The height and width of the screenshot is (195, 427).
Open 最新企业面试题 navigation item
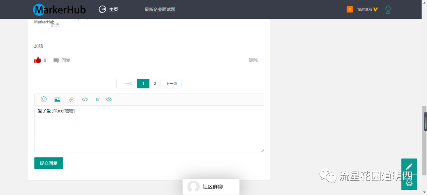tap(160, 9)
